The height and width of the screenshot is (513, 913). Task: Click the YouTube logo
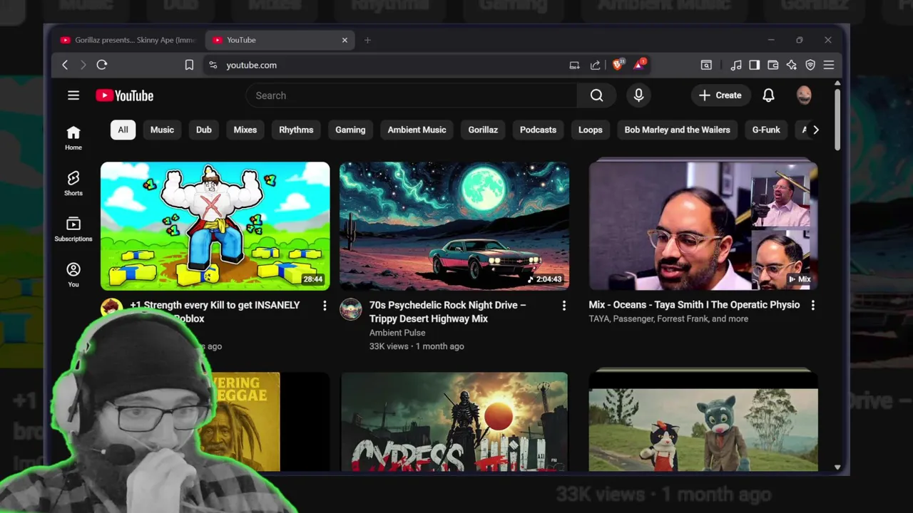[x=125, y=95]
